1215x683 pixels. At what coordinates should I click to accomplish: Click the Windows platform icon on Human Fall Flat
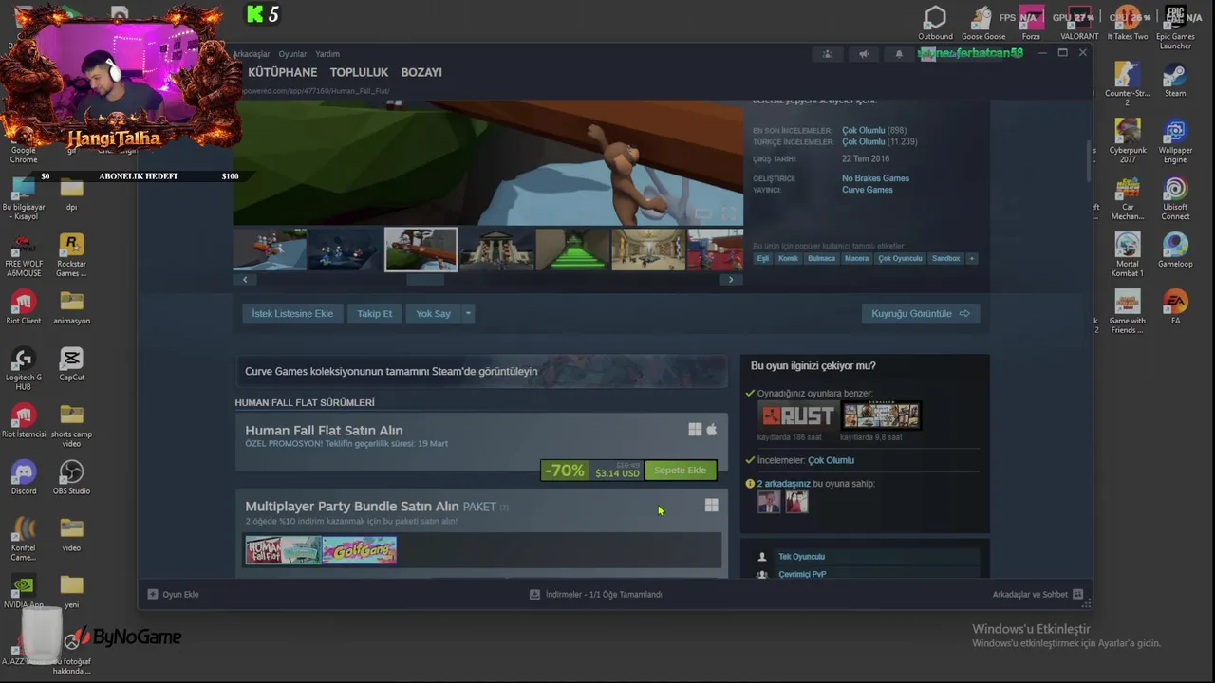(x=695, y=430)
